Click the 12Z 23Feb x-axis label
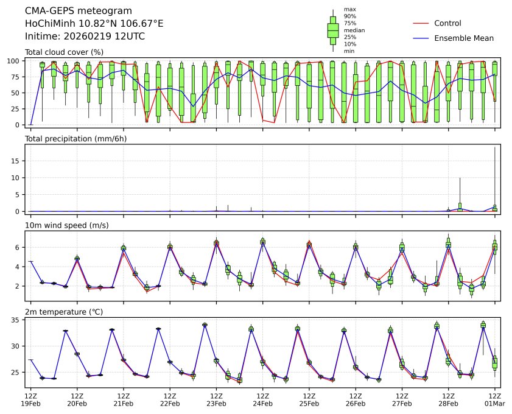The image size is (512, 414). click(216, 399)
